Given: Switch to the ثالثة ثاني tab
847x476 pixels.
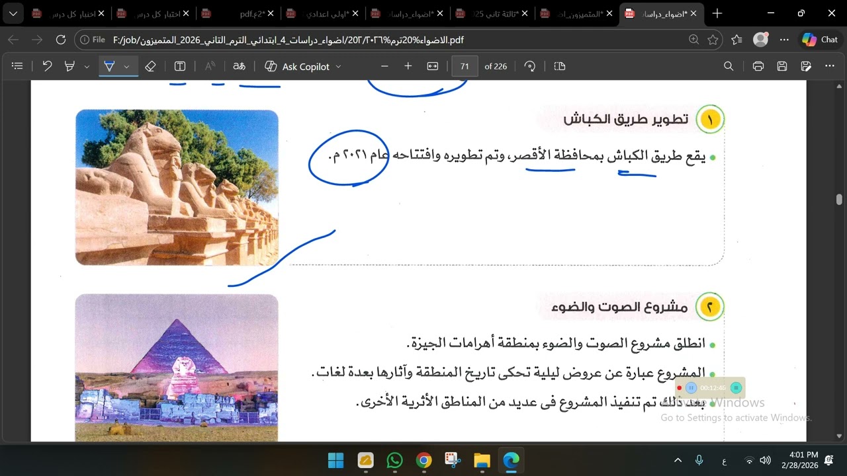Looking at the screenshot, I should coord(491,13).
